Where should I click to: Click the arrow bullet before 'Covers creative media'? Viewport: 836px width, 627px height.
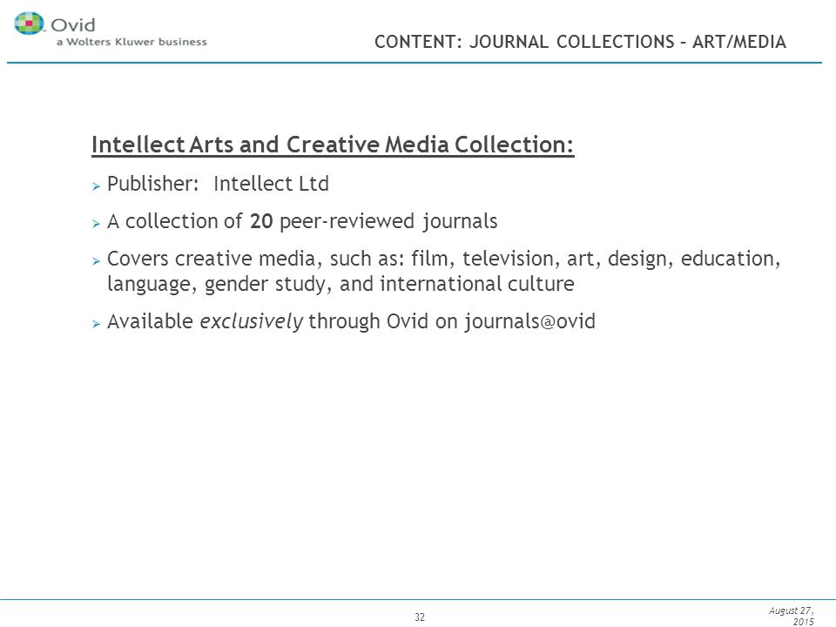pyautogui.click(x=96, y=260)
